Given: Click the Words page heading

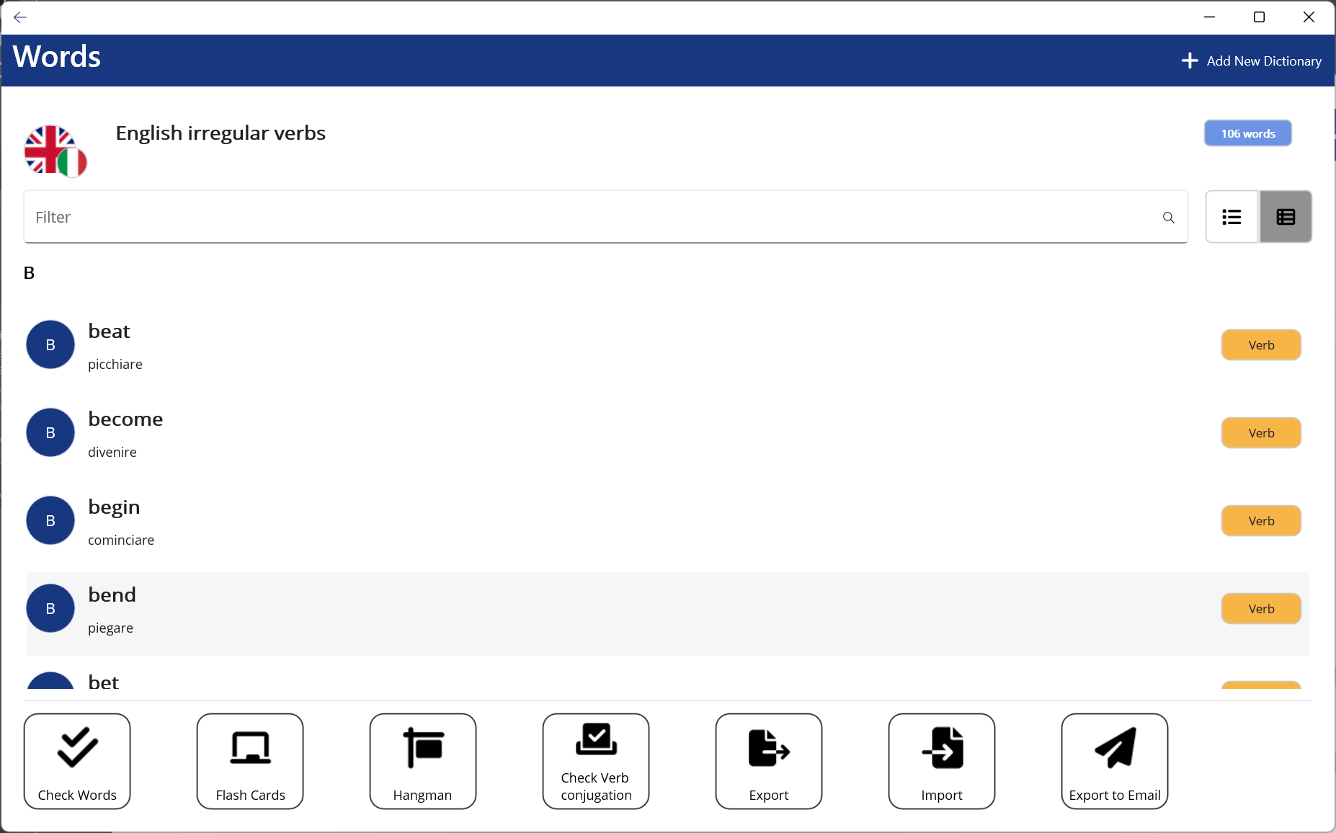Looking at the screenshot, I should point(57,56).
